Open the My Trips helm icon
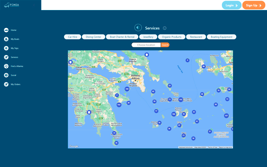The height and width of the screenshot is (167, 267). coord(6,48)
